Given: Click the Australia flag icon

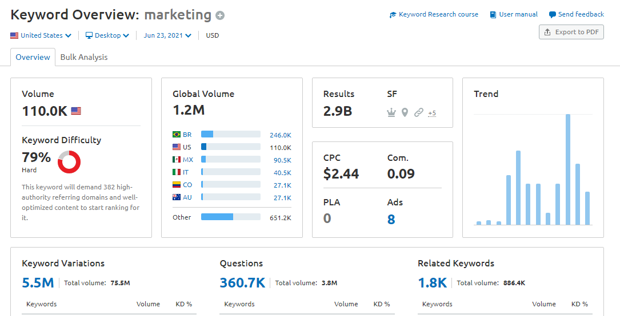Looking at the screenshot, I should [x=177, y=197].
